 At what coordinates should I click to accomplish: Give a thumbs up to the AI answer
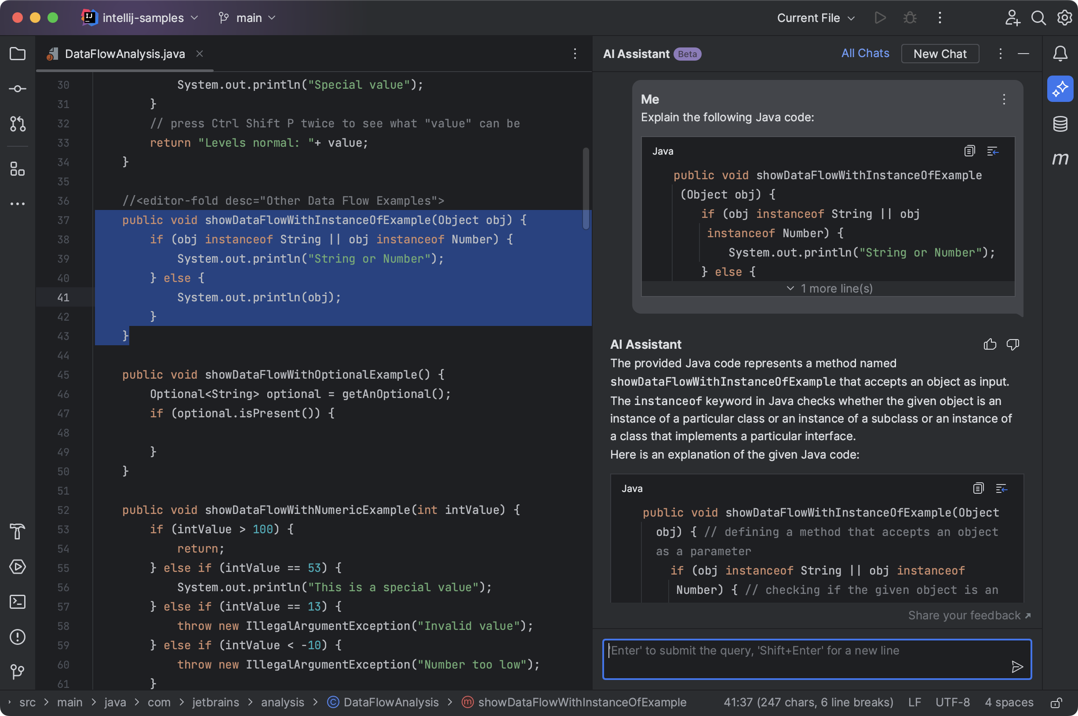click(x=990, y=344)
